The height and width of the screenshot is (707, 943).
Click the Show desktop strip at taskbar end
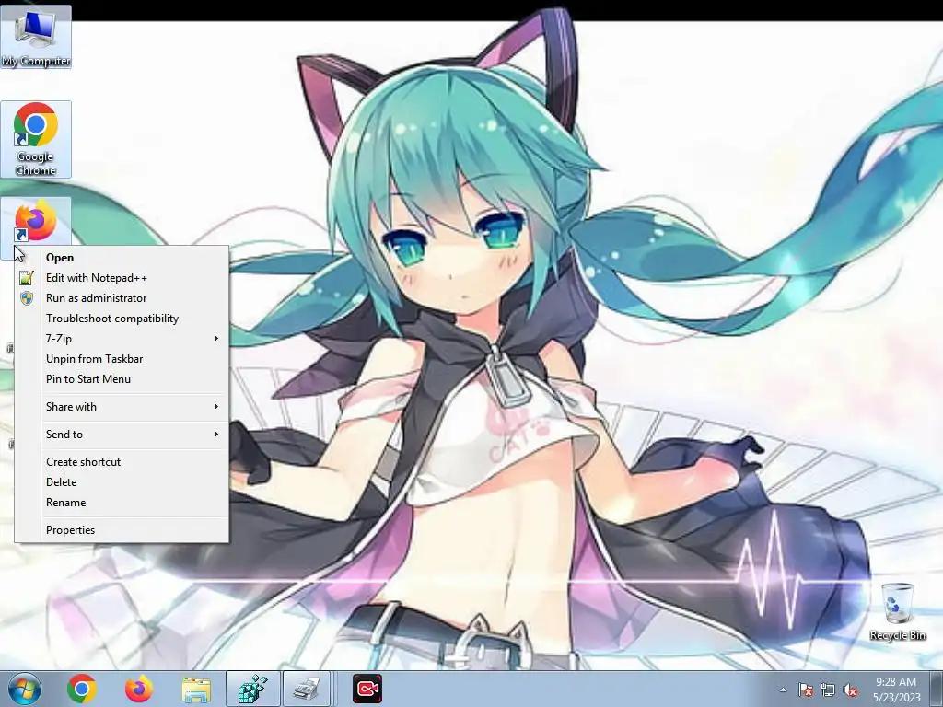[937, 689]
